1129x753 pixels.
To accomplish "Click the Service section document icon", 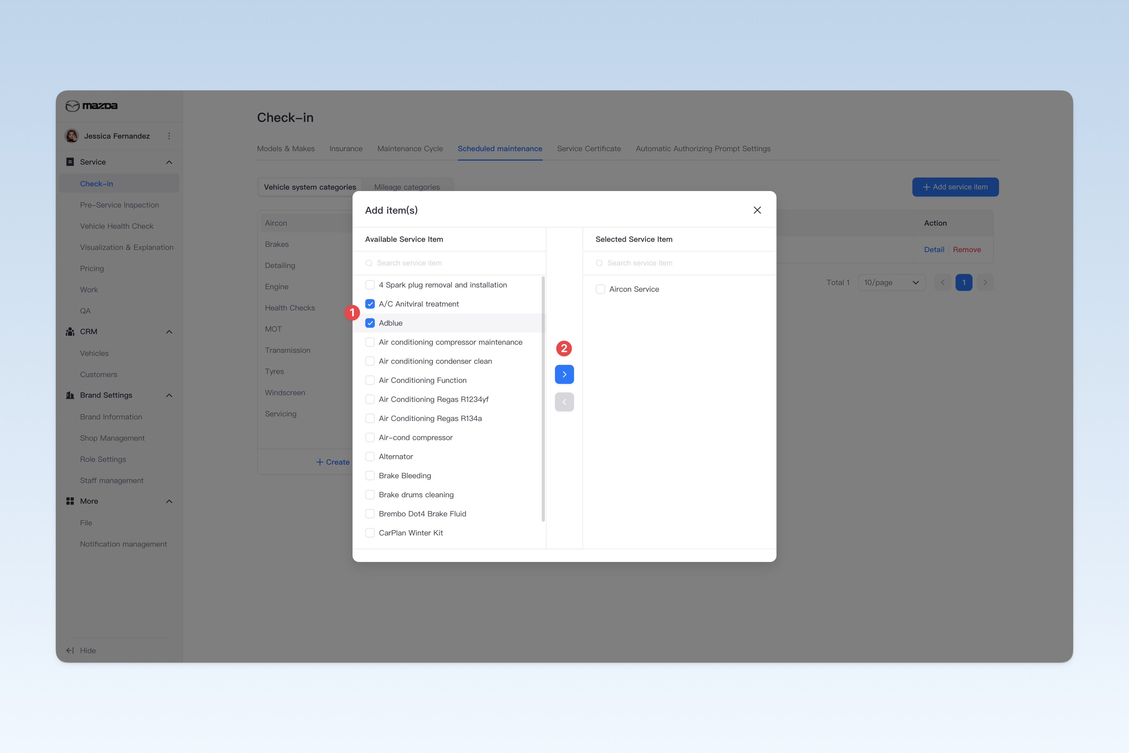I will coord(70,162).
